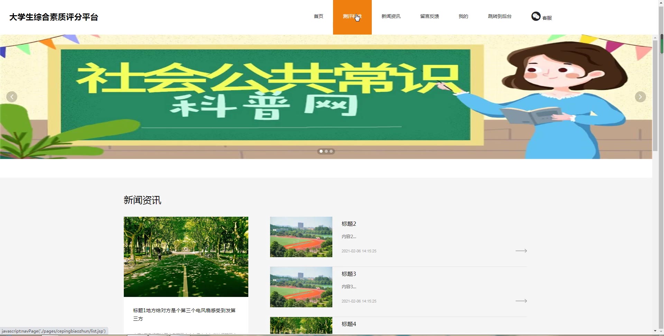Click the inner frame scrollbar thumb
The image size is (664, 336).
click(655, 96)
